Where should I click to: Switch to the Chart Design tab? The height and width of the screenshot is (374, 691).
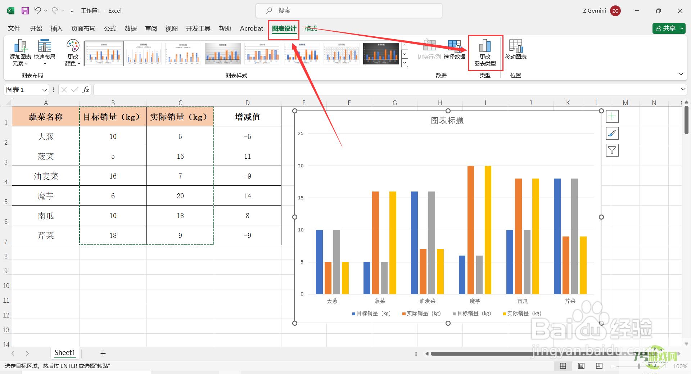284,28
